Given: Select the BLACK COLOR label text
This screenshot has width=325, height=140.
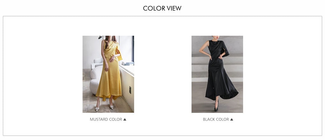Looking at the screenshot, I should [x=216, y=119].
